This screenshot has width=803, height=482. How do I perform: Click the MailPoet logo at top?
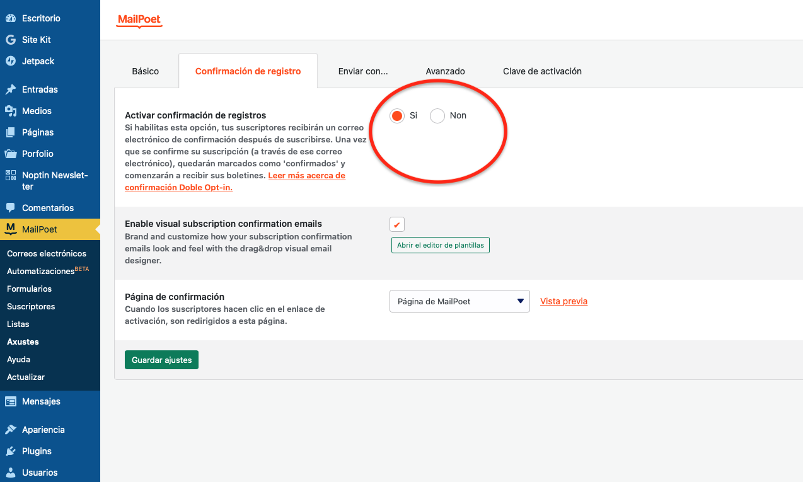(140, 21)
